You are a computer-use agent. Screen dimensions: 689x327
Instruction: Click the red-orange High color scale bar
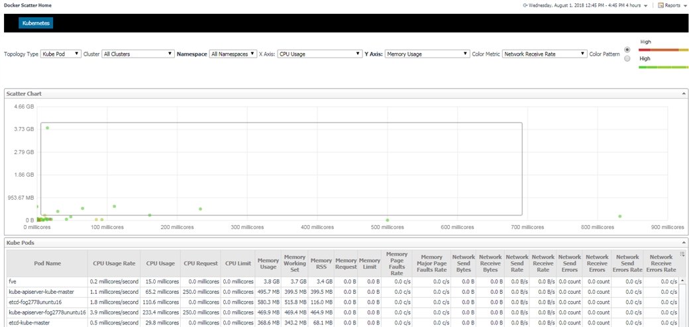664,50
